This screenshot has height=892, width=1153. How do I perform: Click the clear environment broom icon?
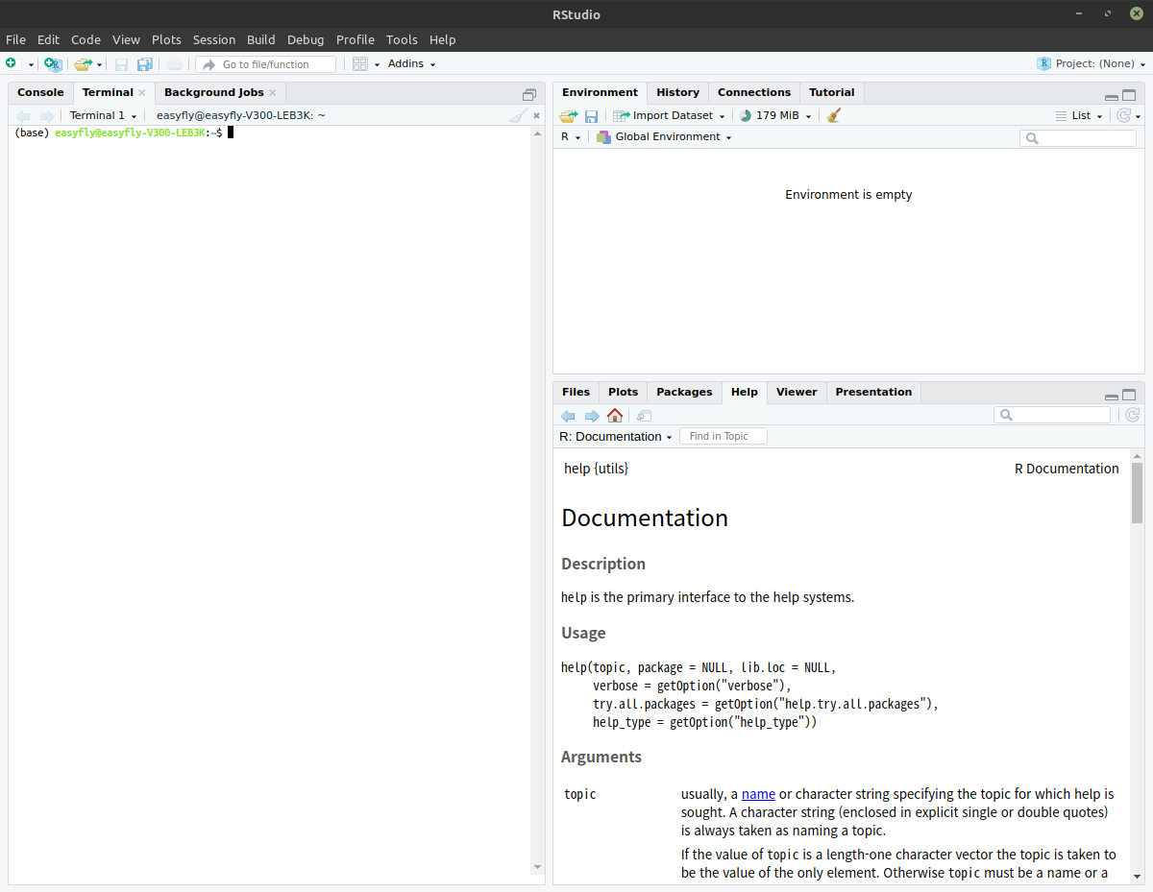click(833, 115)
